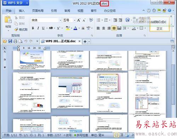Click the Cut (剪切) button
This screenshot has height=139, width=177.
[x=19, y=18]
